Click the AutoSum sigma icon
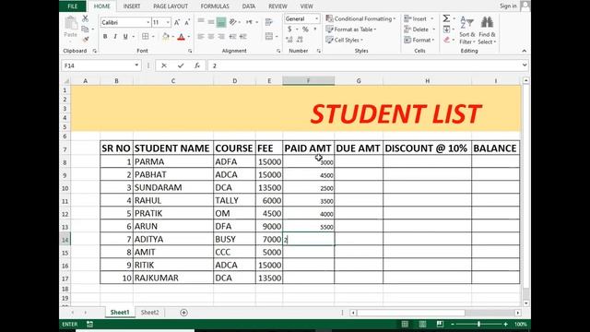 click(x=446, y=18)
